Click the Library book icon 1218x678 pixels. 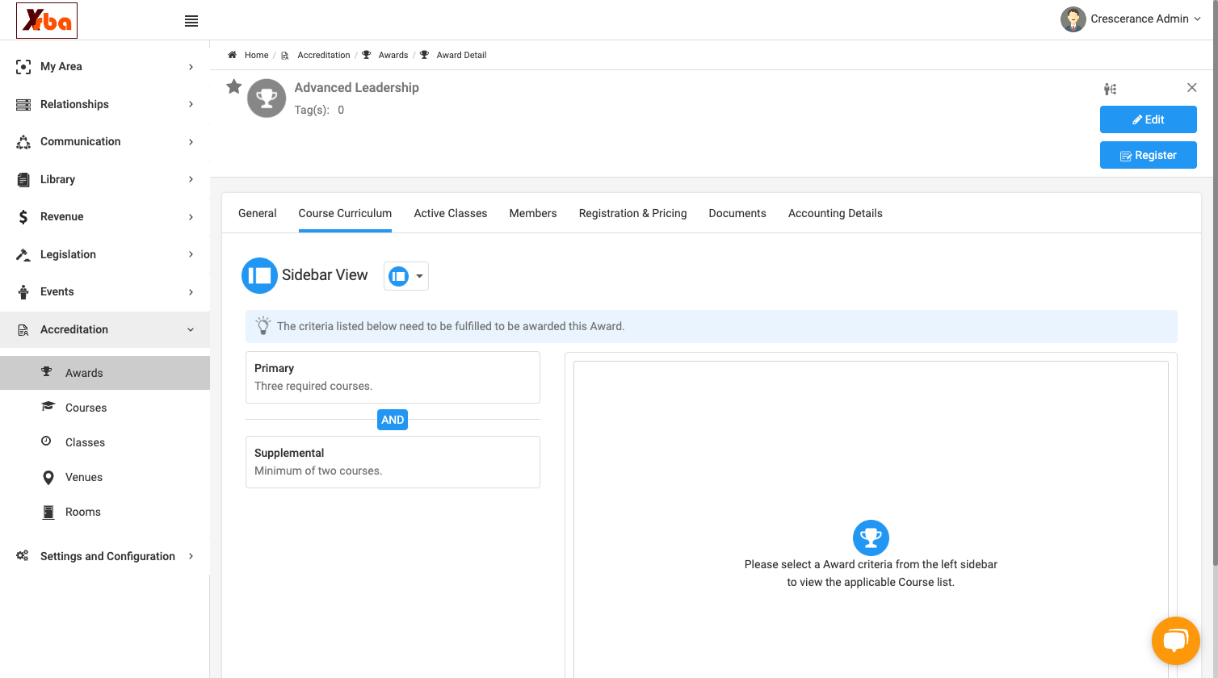point(23,180)
